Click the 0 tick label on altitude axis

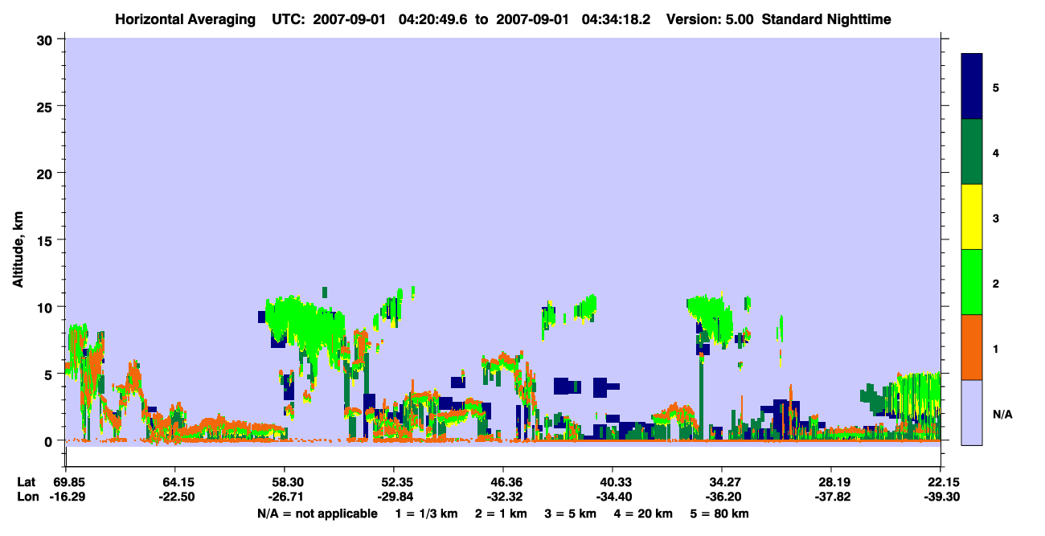51,441
